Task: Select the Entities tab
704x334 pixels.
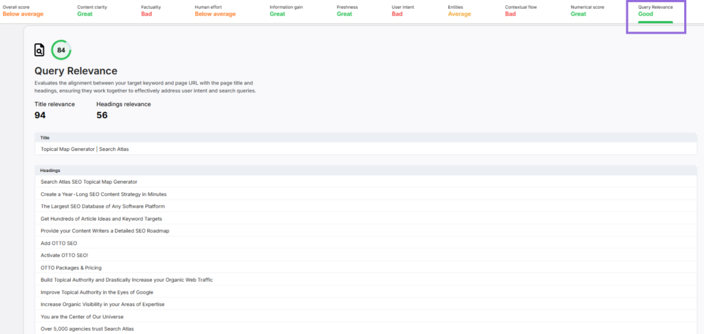Action: (459, 11)
